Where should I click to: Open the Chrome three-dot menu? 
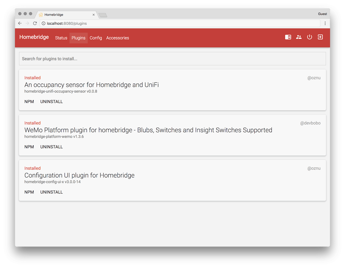[325, 23]
